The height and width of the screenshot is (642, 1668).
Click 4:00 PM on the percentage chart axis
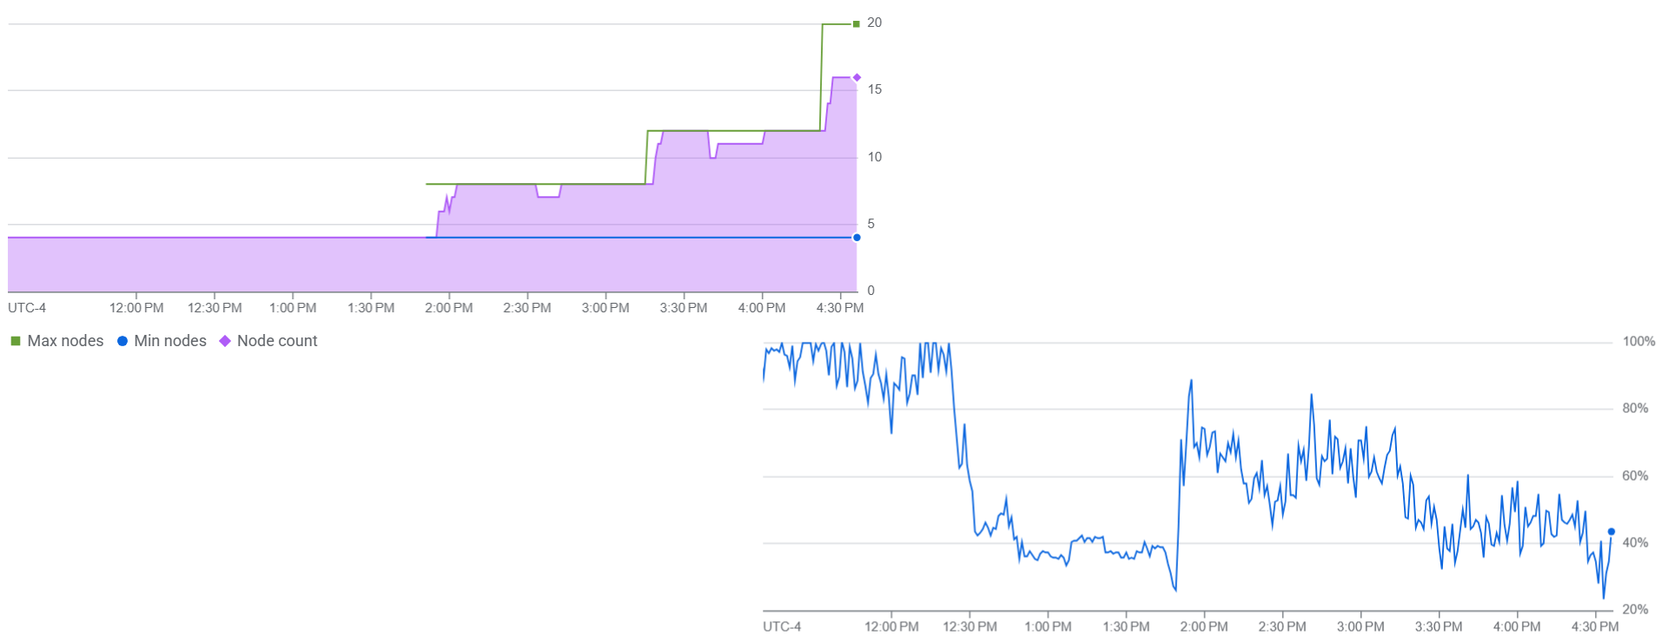click(x=1517, y=626)
